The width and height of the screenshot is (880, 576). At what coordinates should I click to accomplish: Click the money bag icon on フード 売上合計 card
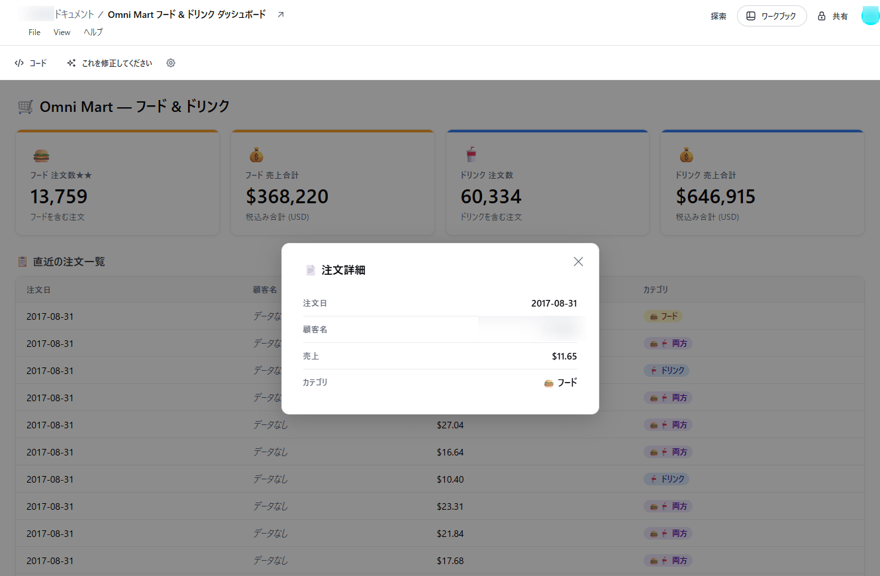point(256,155)
